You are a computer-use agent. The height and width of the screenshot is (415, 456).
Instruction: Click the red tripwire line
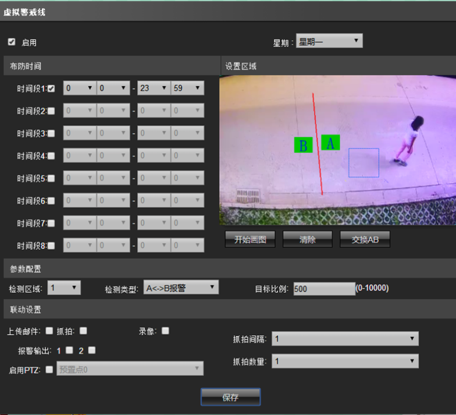(318, 144)
